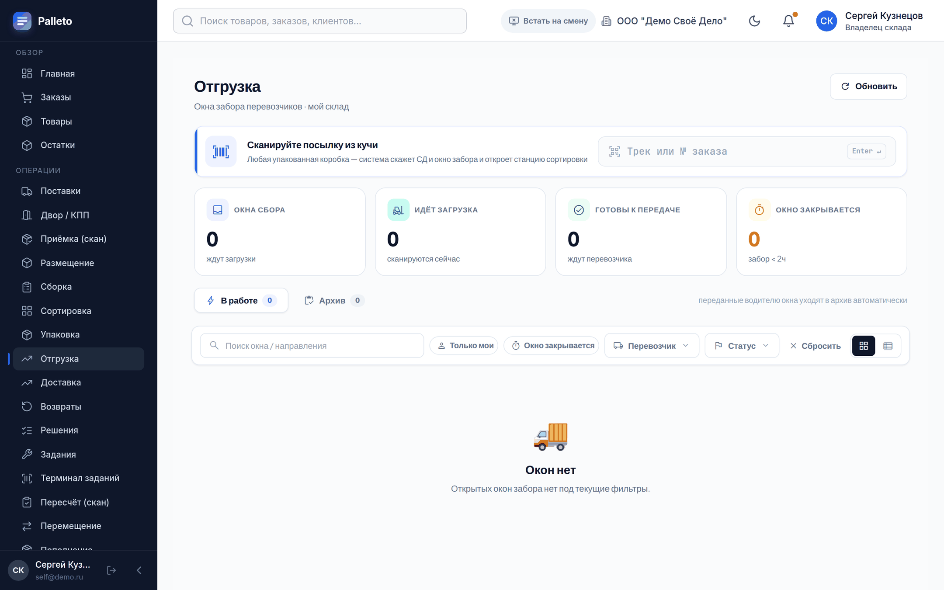Click the Обновить button
This screenshot has height=590, width=944.
(868, 87)
